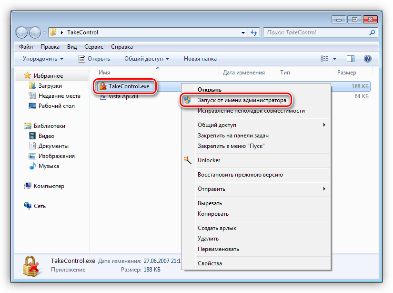Click the refresh button beside address bar
393x293 pixels.
(254, 32)
